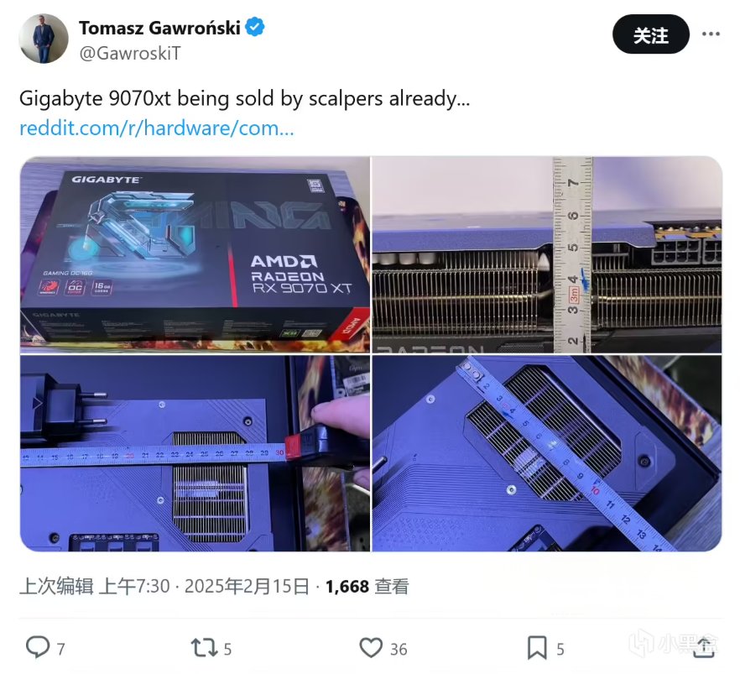The image size is (740, 674).
Task: Open the reddit.com/r/hardware link
Action: (x=156, y=128)
